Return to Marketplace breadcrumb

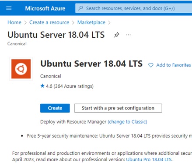(91, 22)
